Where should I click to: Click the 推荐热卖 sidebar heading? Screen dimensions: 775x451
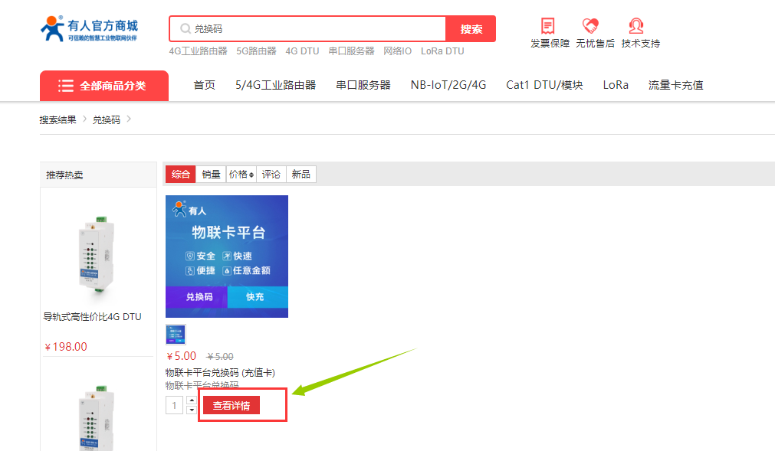pos(64,175)
